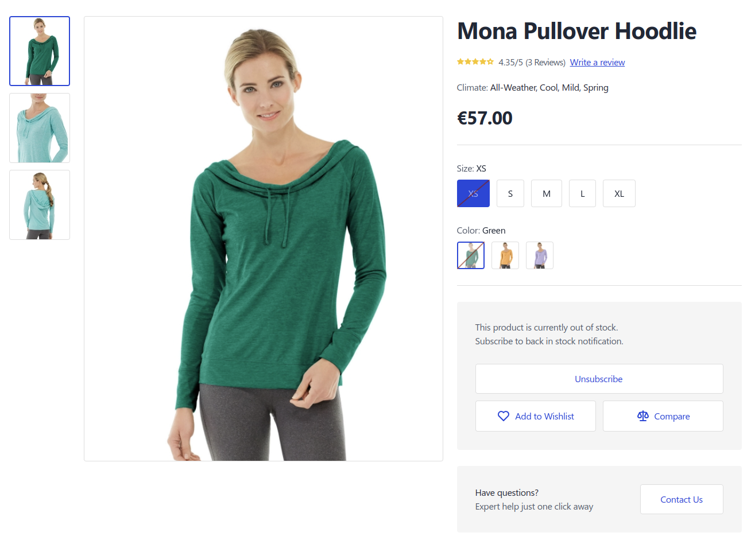Click the Compare button

(x=663, y=416)
